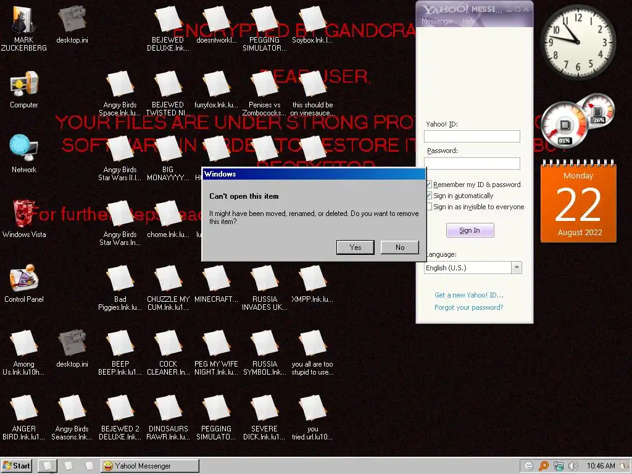Viewport: 632px width, 474px height.
Task: Select the BEJEWED 2 DELUXE.lnk icon
Action: 120,418
